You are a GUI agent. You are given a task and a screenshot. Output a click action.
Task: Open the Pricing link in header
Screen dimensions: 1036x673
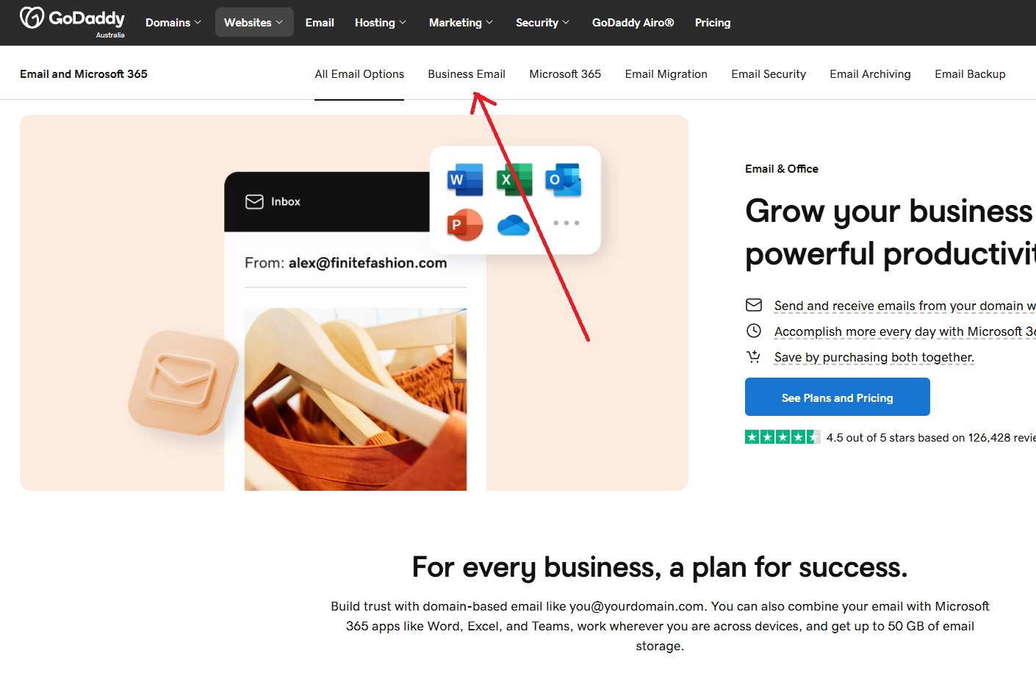pos(713,23)
